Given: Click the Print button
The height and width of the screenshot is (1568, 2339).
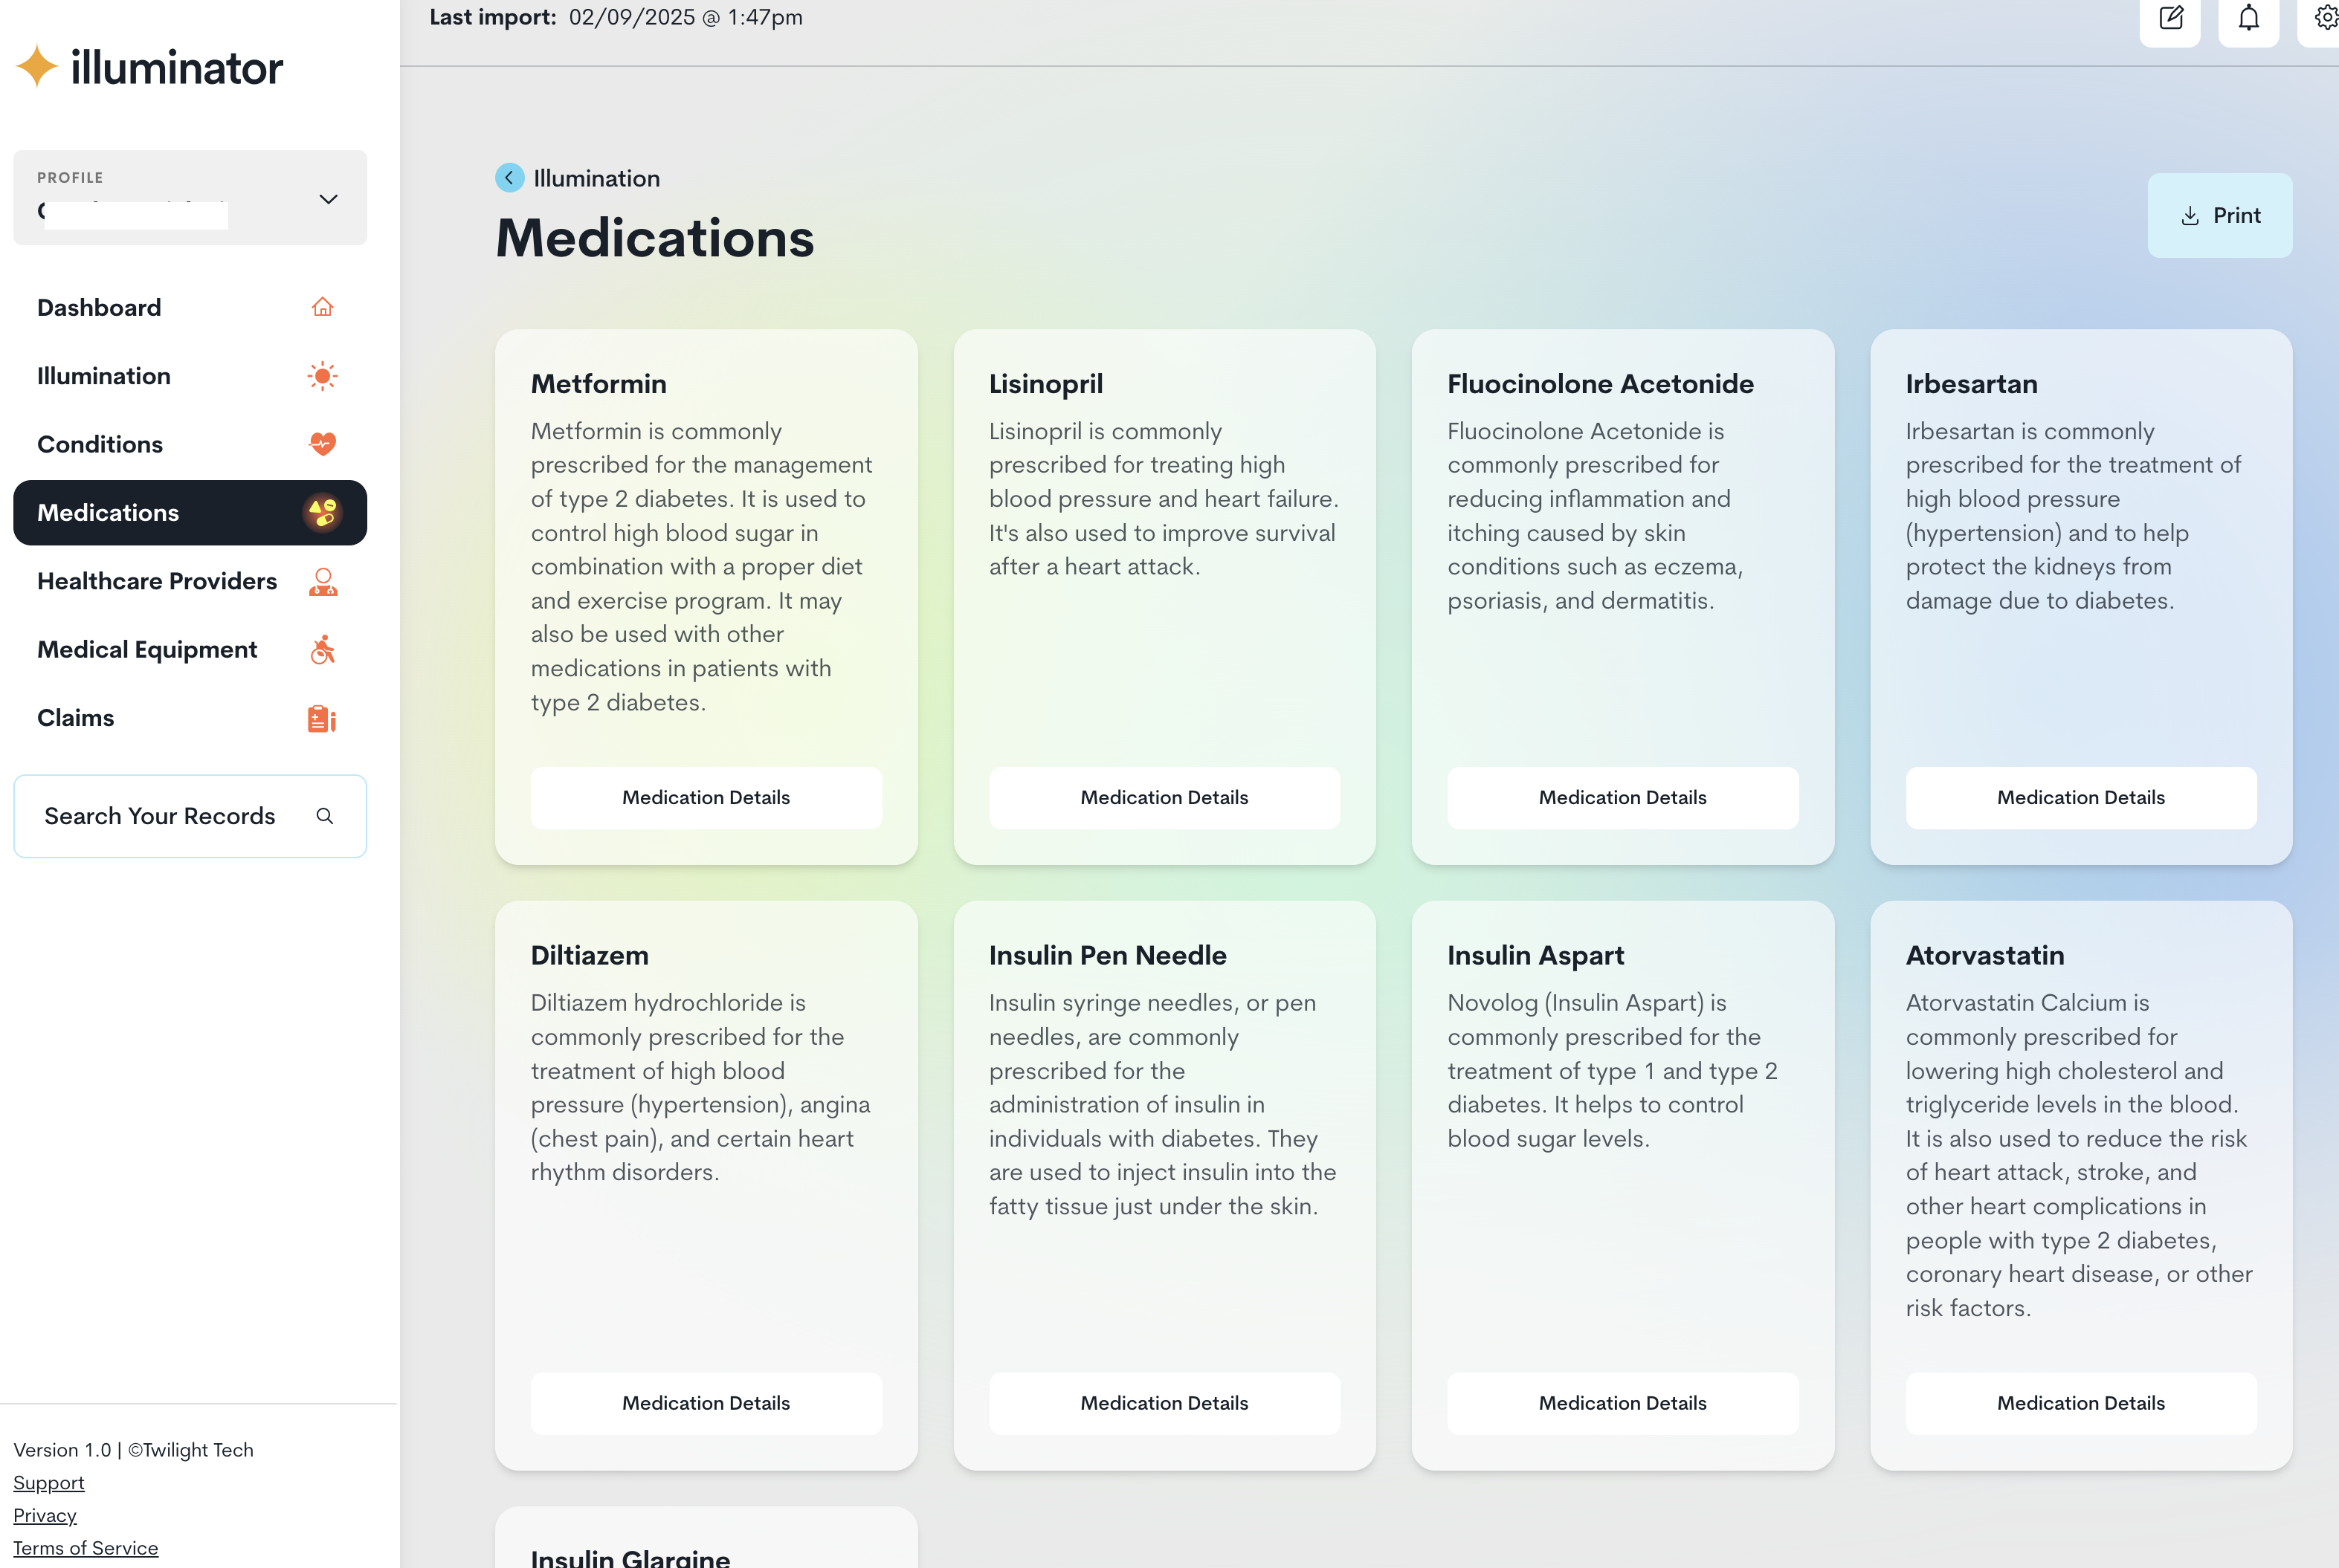Looking at the screenshot, I should pos(2219,216).
